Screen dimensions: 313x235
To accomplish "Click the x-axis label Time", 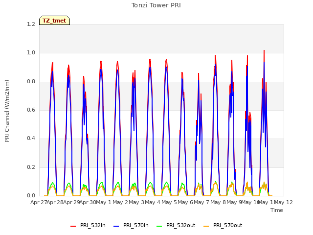I will [277, 210].
